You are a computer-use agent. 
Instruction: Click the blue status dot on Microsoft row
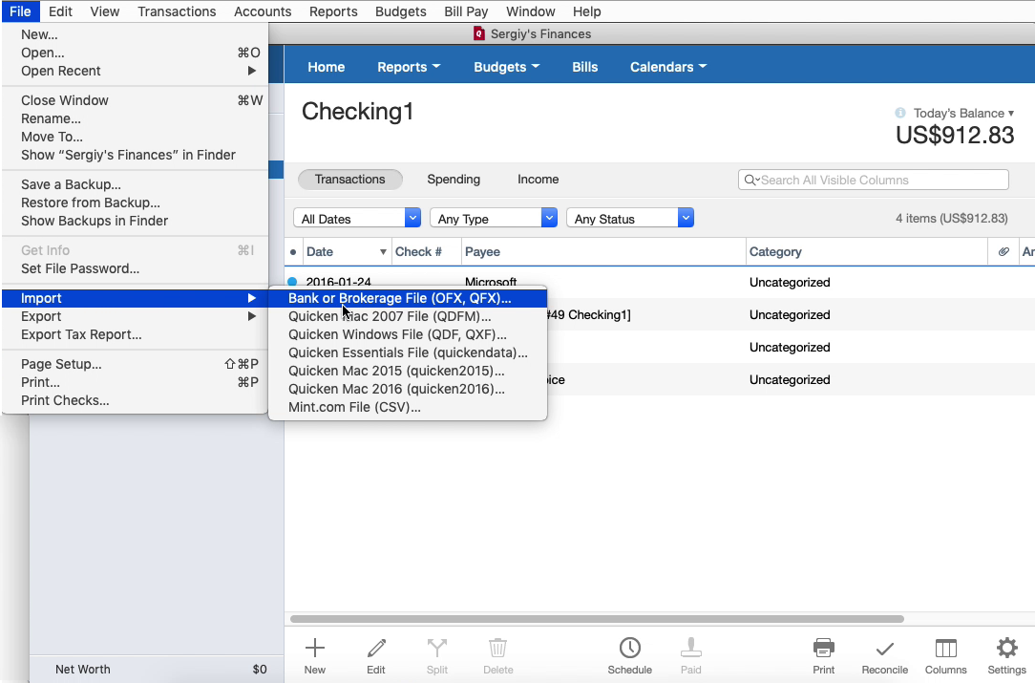pyautogui.click(x=292, y=282)
